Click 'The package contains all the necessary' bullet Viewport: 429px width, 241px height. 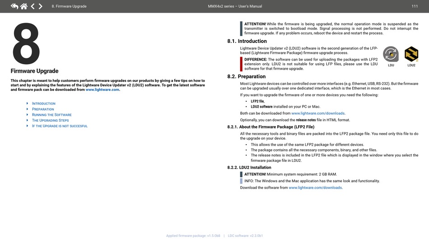[x=314, y=150]
